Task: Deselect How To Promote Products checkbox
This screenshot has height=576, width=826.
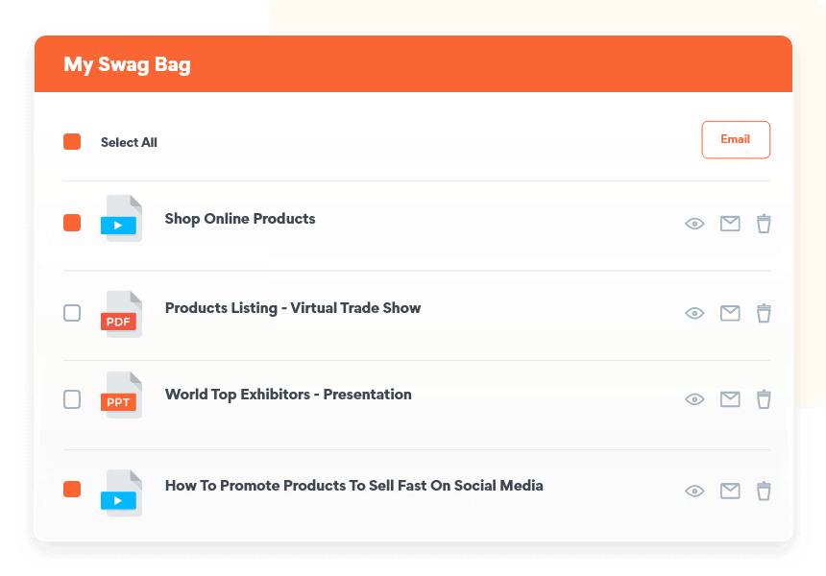Action: click(x=71, y=489)
